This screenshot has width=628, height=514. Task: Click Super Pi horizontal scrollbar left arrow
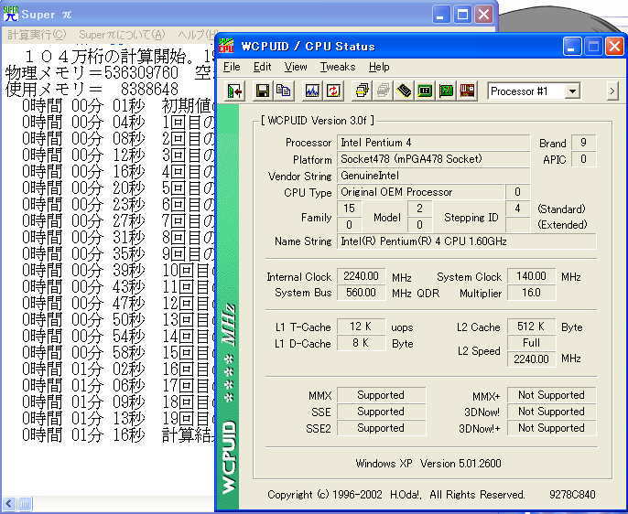pos(9,504)
